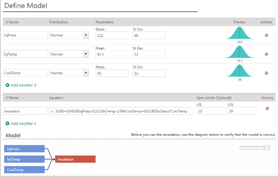Click the CoolTemp Mean field showing 35
The height and width of the screenshot is (177, 278).
pyautogui.click(x=112, y=73)
